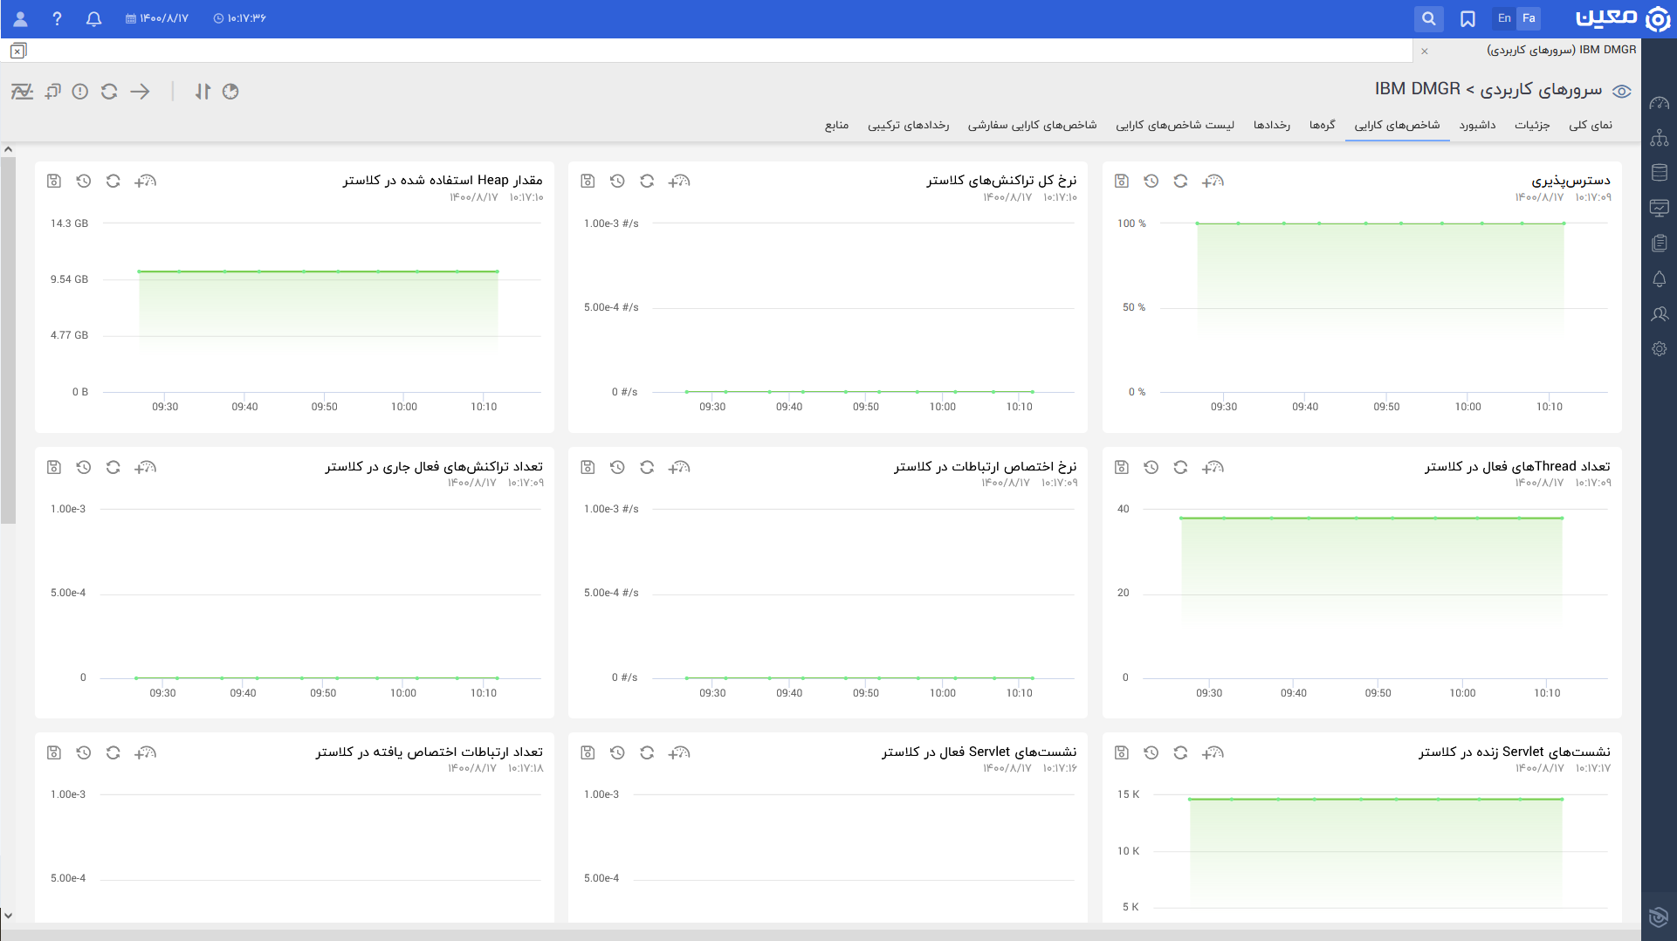Save the active Thread count chart
Image resolution: width=1677 pixels, height=941 pixels.
pos(1122,467)
